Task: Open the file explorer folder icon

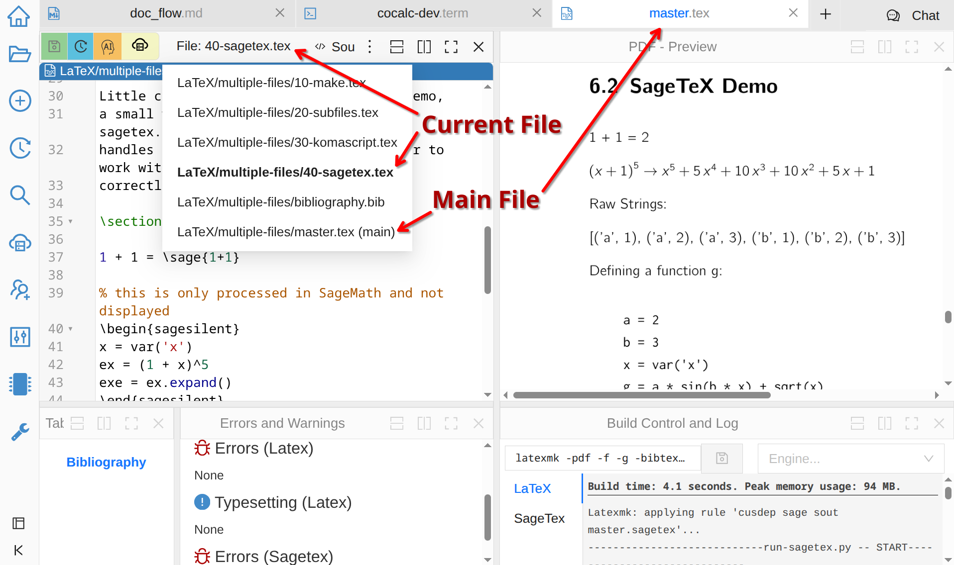Action: tap(20, 54)
